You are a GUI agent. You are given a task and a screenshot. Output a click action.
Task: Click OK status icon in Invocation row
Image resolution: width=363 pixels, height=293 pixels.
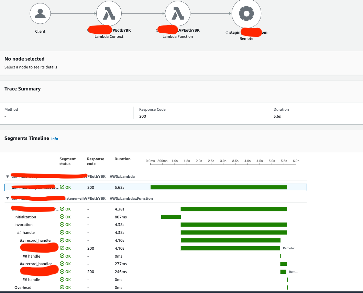coord(62,225)
